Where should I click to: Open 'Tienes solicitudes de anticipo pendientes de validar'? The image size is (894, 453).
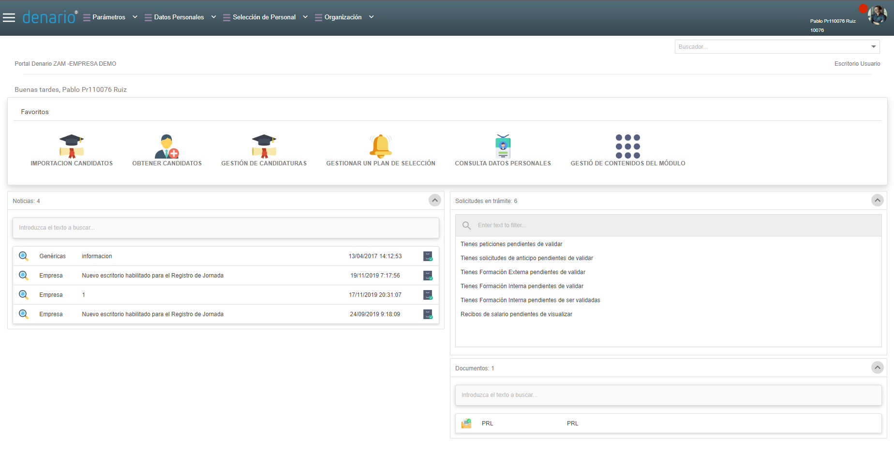point(527,258)
